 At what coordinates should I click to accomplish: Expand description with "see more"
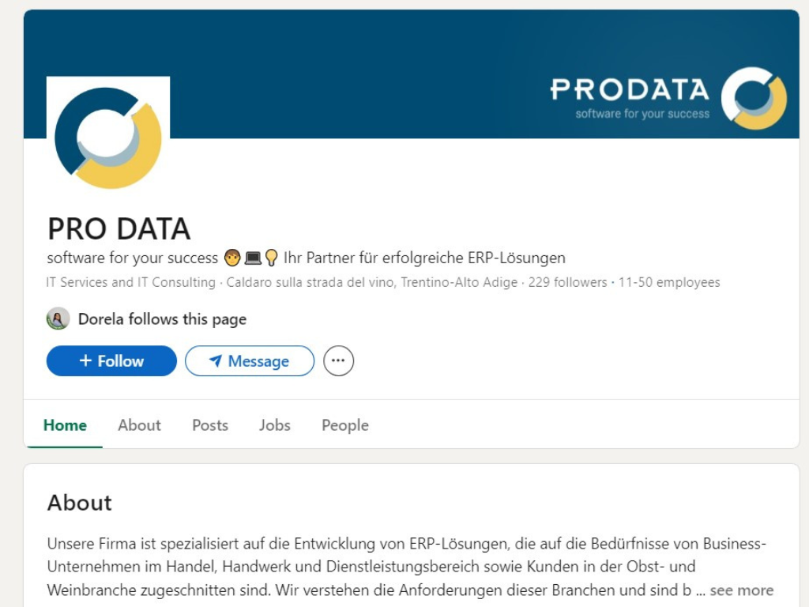tap(742, 590)
